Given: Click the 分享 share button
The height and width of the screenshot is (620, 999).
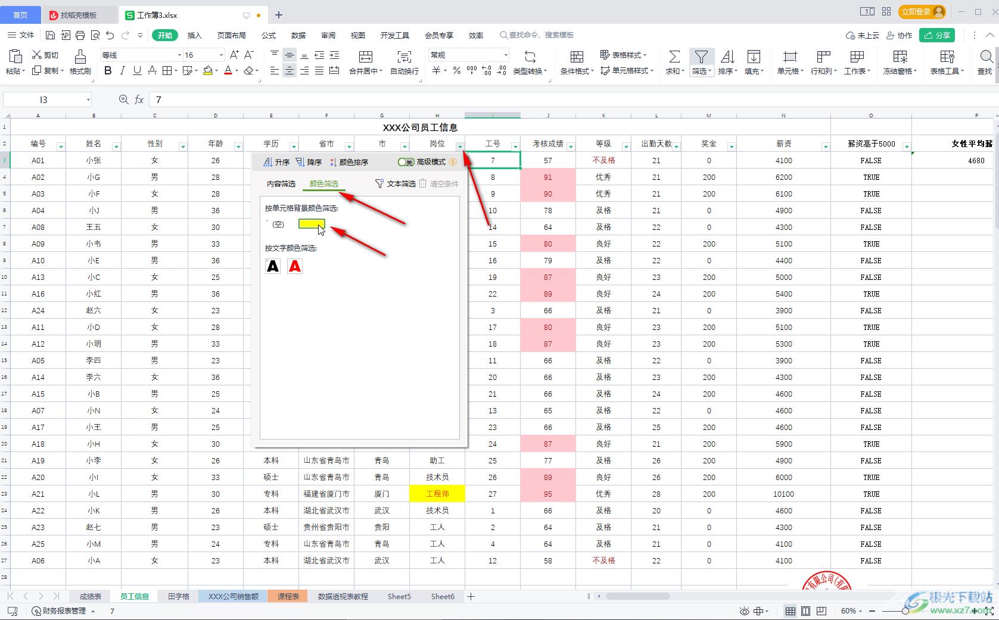Looking at the screenshot, I should 937,35.
